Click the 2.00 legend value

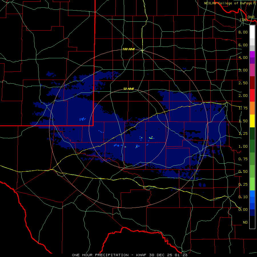pyautogui.click(x=243, y=96)
